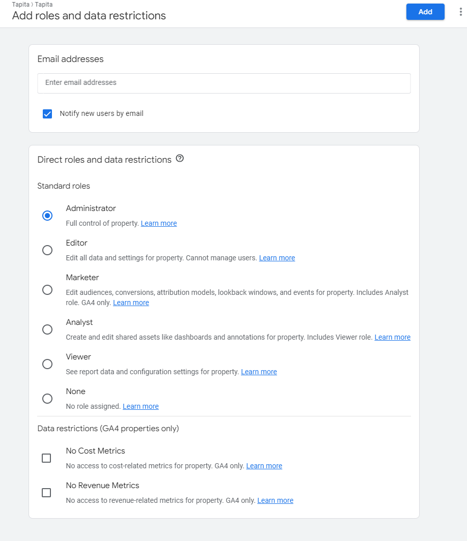467x541 pixels.
Task: Select the Analyst role radio button
Action: [x=47, y=329]
